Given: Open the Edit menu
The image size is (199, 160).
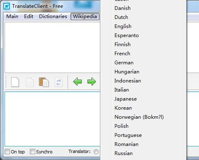Looking at the screenshot, I should tap(29, 16).
